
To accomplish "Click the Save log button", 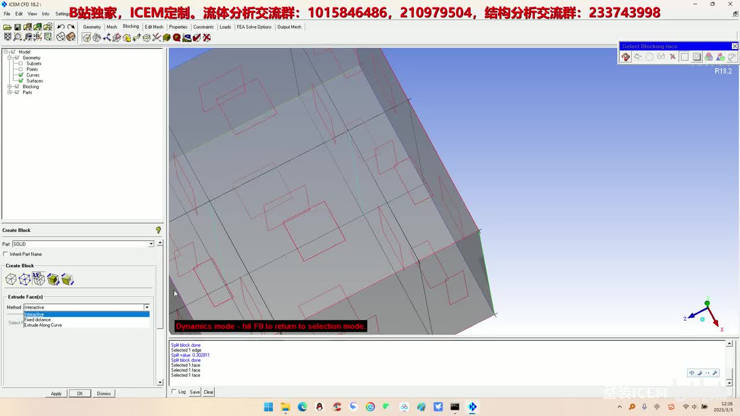I will [195, 392].
